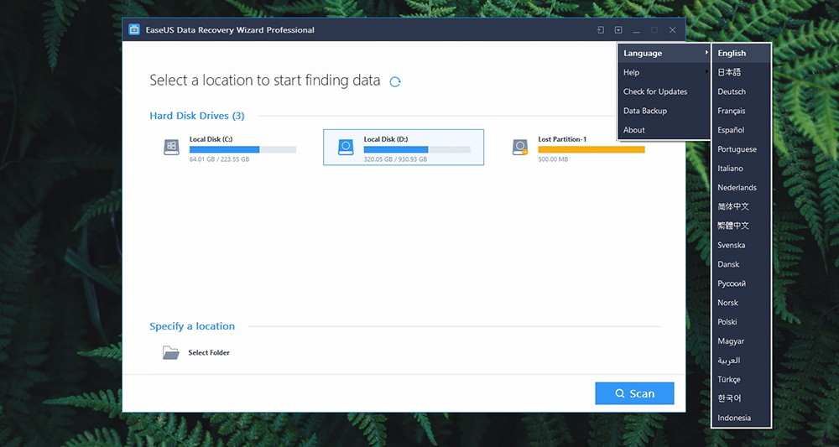839x447 pixels.
Task: Switch language to Arabic (العربية)
Action: (741, 361)
